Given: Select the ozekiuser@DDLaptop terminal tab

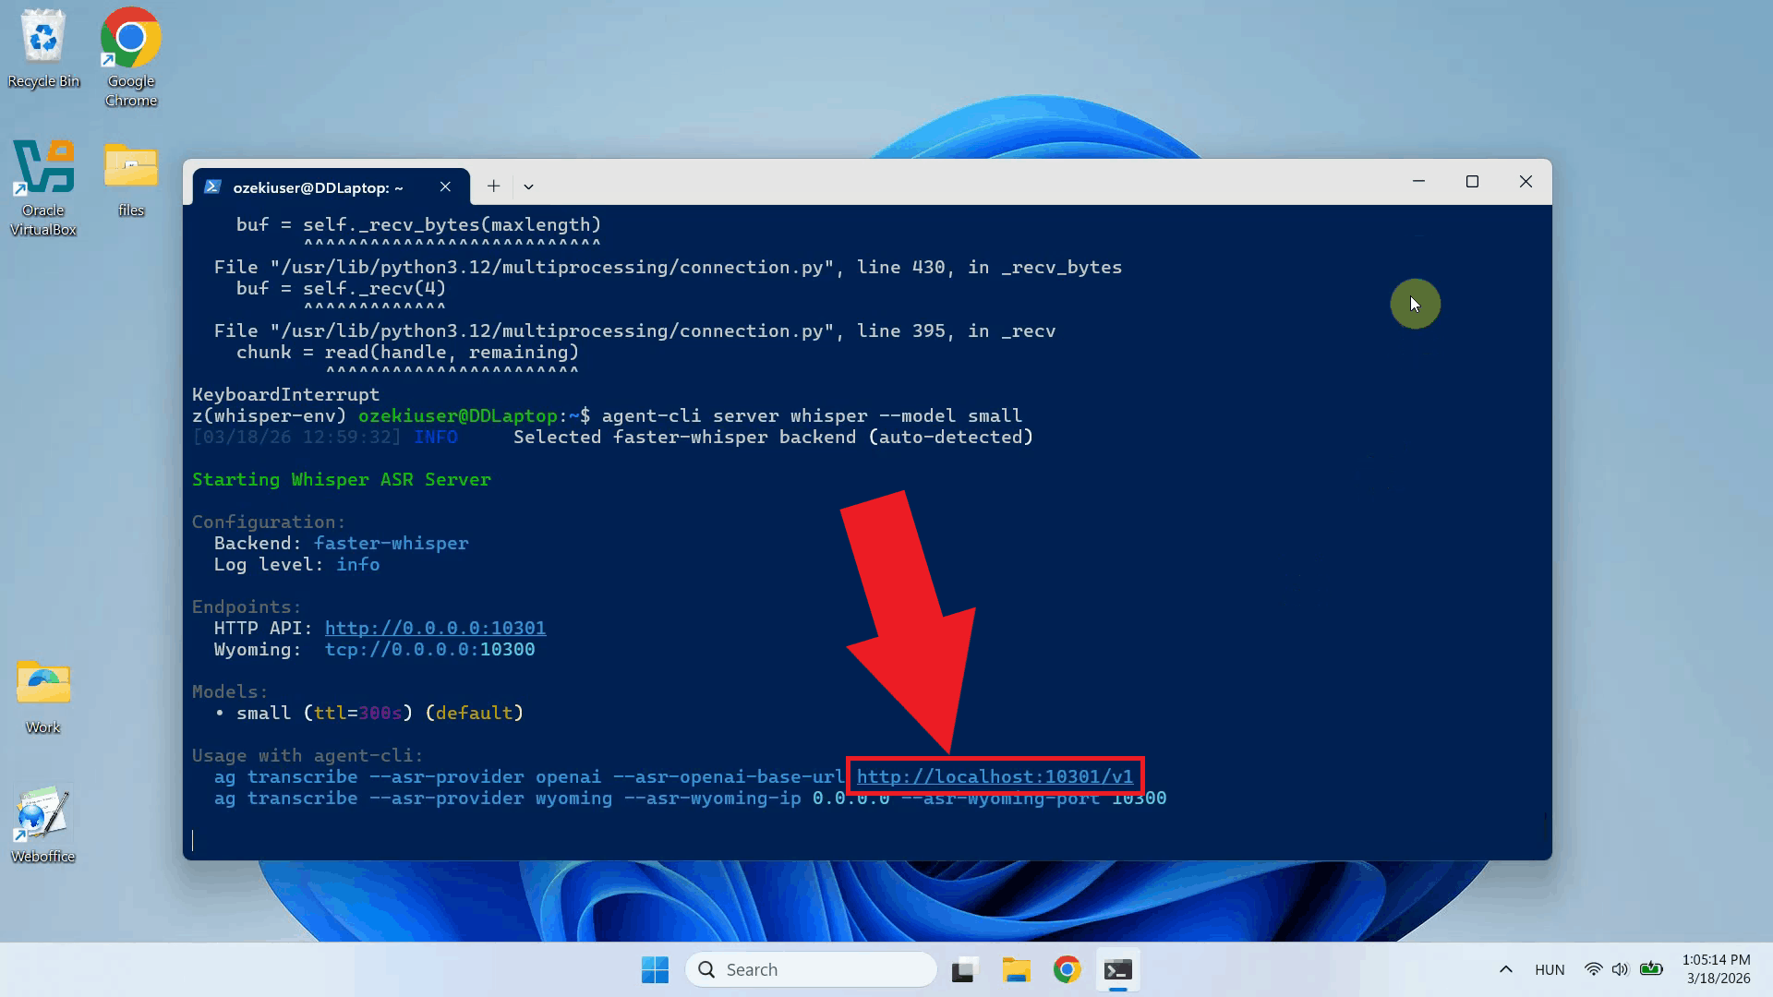Looking at the screenshot, I should coord(319,186).
